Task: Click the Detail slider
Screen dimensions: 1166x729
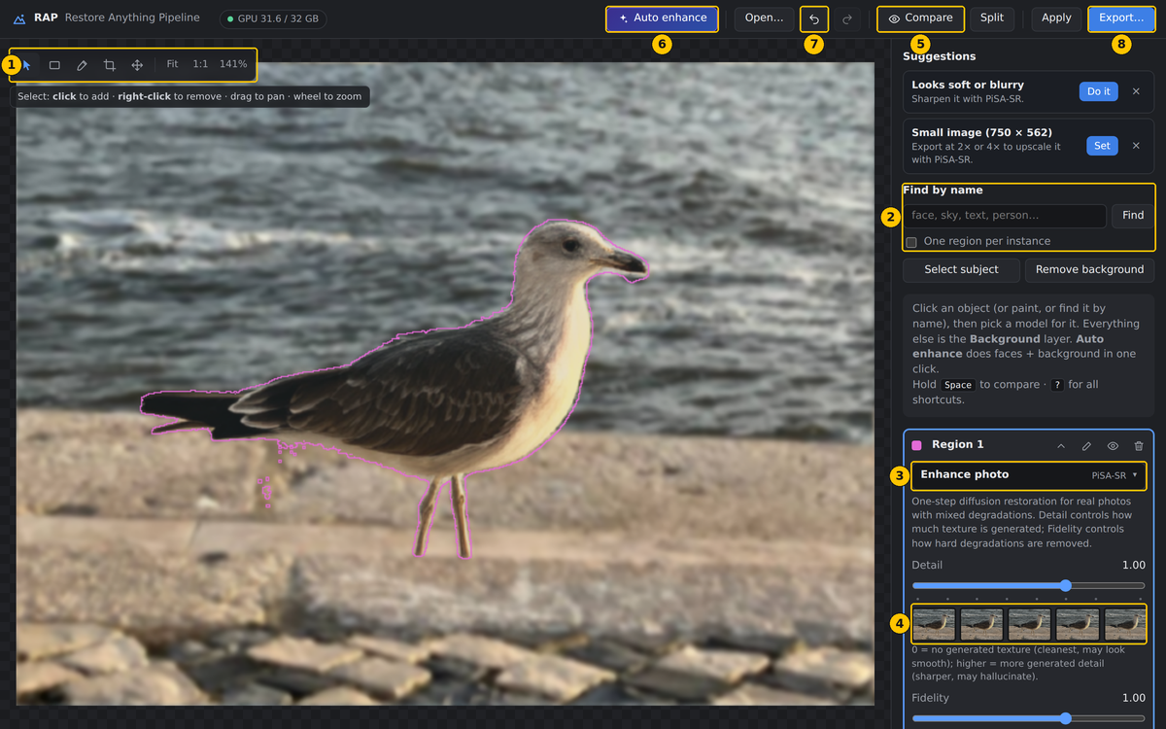Action: coord(1028,585)
